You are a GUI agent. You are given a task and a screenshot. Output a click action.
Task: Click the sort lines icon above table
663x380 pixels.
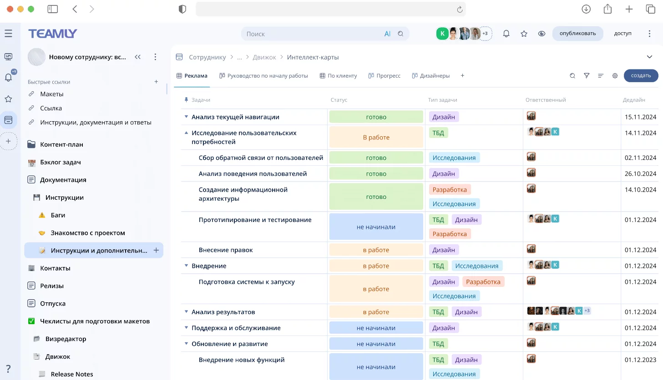click(601, 76)
